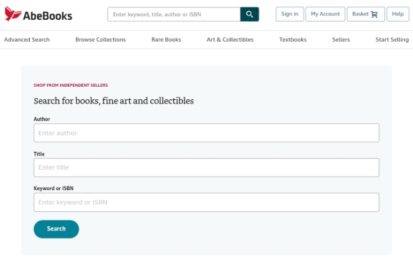Select Art & Collectibles in navigation
Viewport: 413px width, 259px height.
[x=230, y=40]
